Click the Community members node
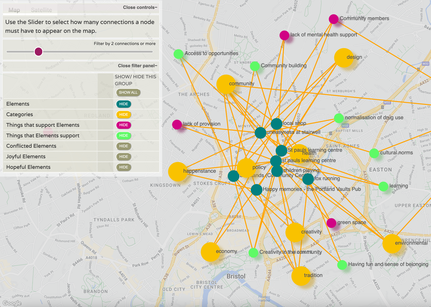 click(x=333, y=19)
